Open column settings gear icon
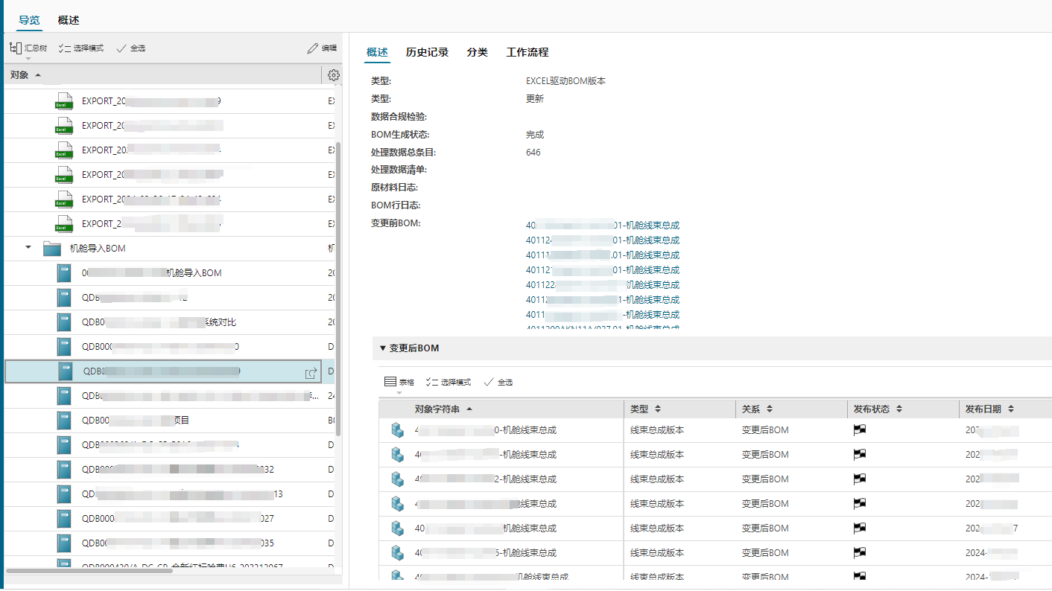Screen dimensions: 1052x591 [x=334, y=75]
